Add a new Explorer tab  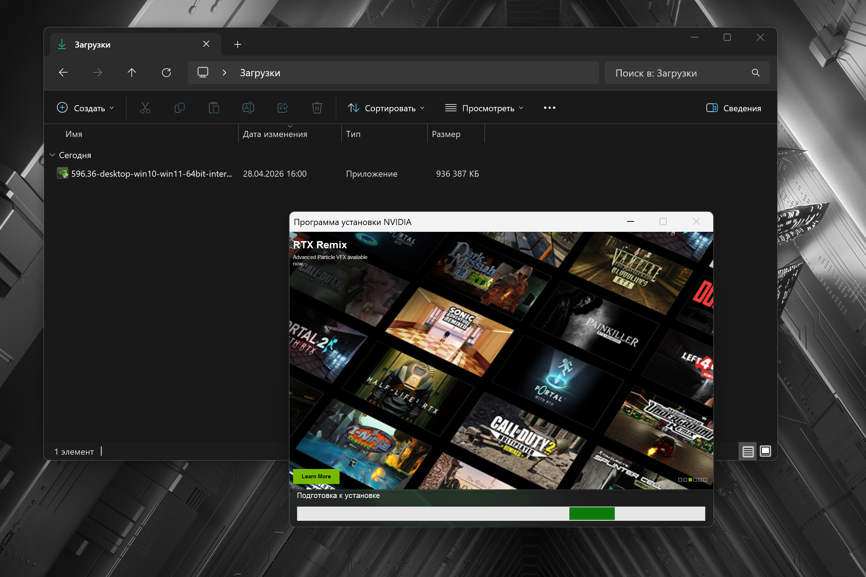point(237,44)
